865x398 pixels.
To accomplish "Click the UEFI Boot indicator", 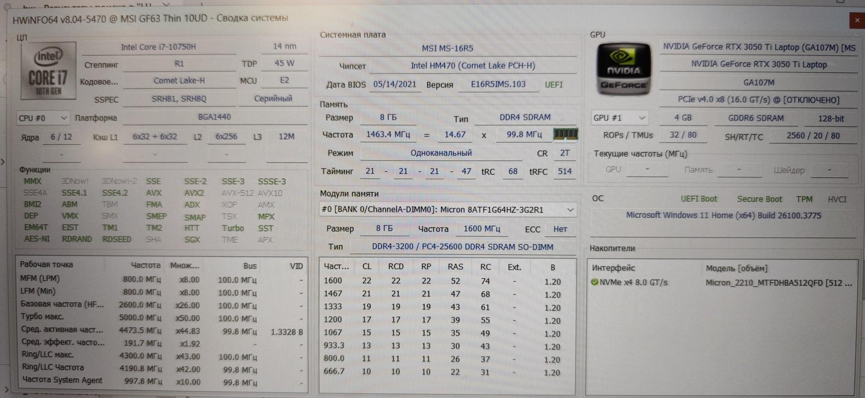I will [x=699, y=199].
